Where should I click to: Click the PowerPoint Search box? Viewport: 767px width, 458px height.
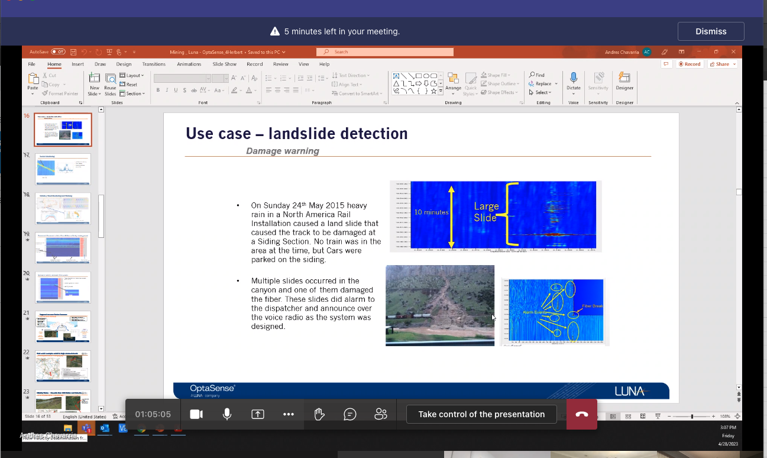385,52
